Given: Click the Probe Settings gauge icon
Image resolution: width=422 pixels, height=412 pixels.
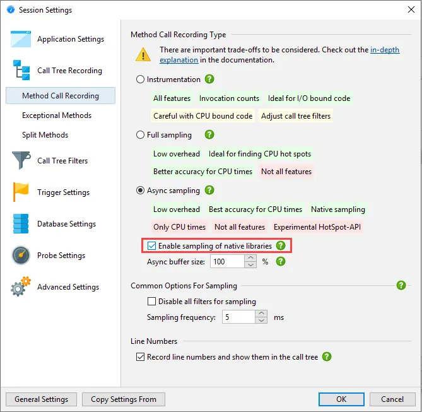Looking at the screenshot, I should [x=21, y=255].
